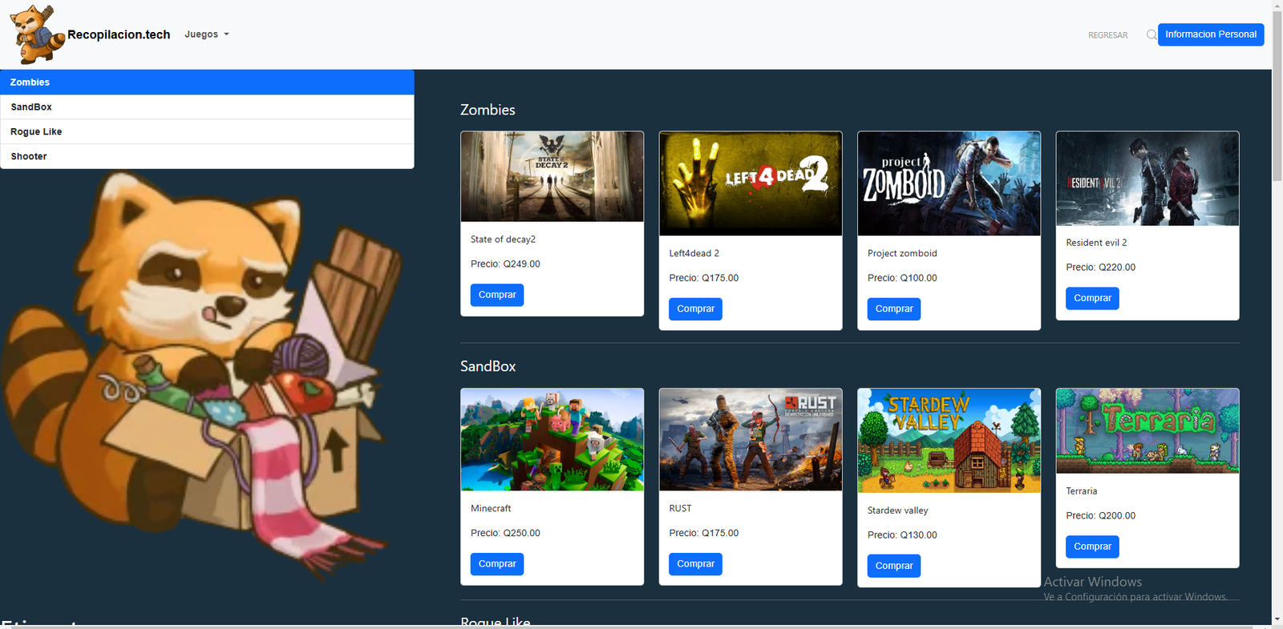Screen dimensions: 1283x629
Task: Click the Project Zomboid cover image
Action: (949, 183)
